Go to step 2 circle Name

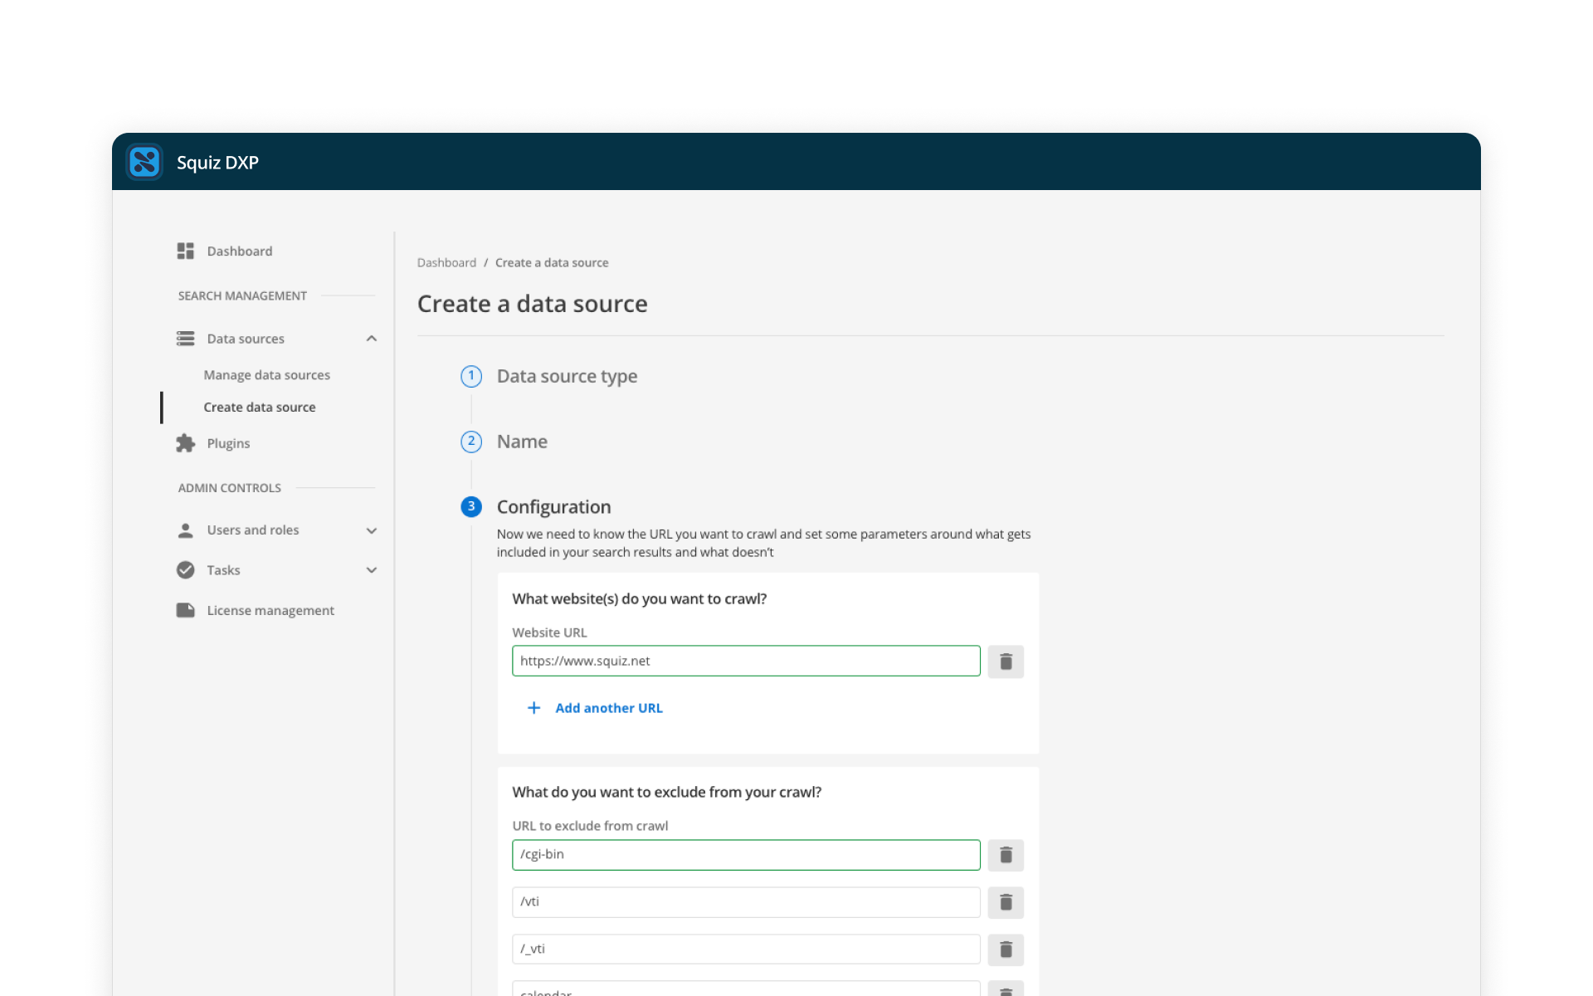tap(471, 442)
